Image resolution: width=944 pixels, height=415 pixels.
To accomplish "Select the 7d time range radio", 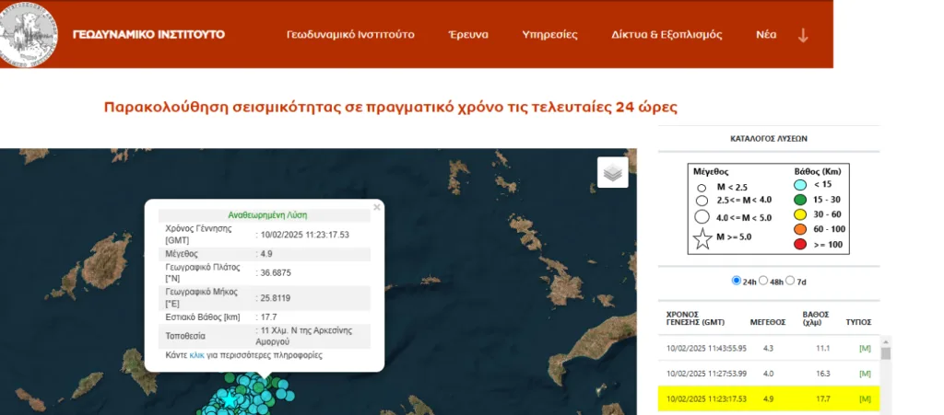I will click(791, 280).
